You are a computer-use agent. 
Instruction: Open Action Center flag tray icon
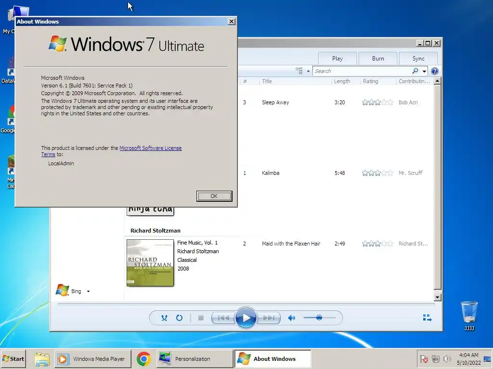[x=424, y=359]
